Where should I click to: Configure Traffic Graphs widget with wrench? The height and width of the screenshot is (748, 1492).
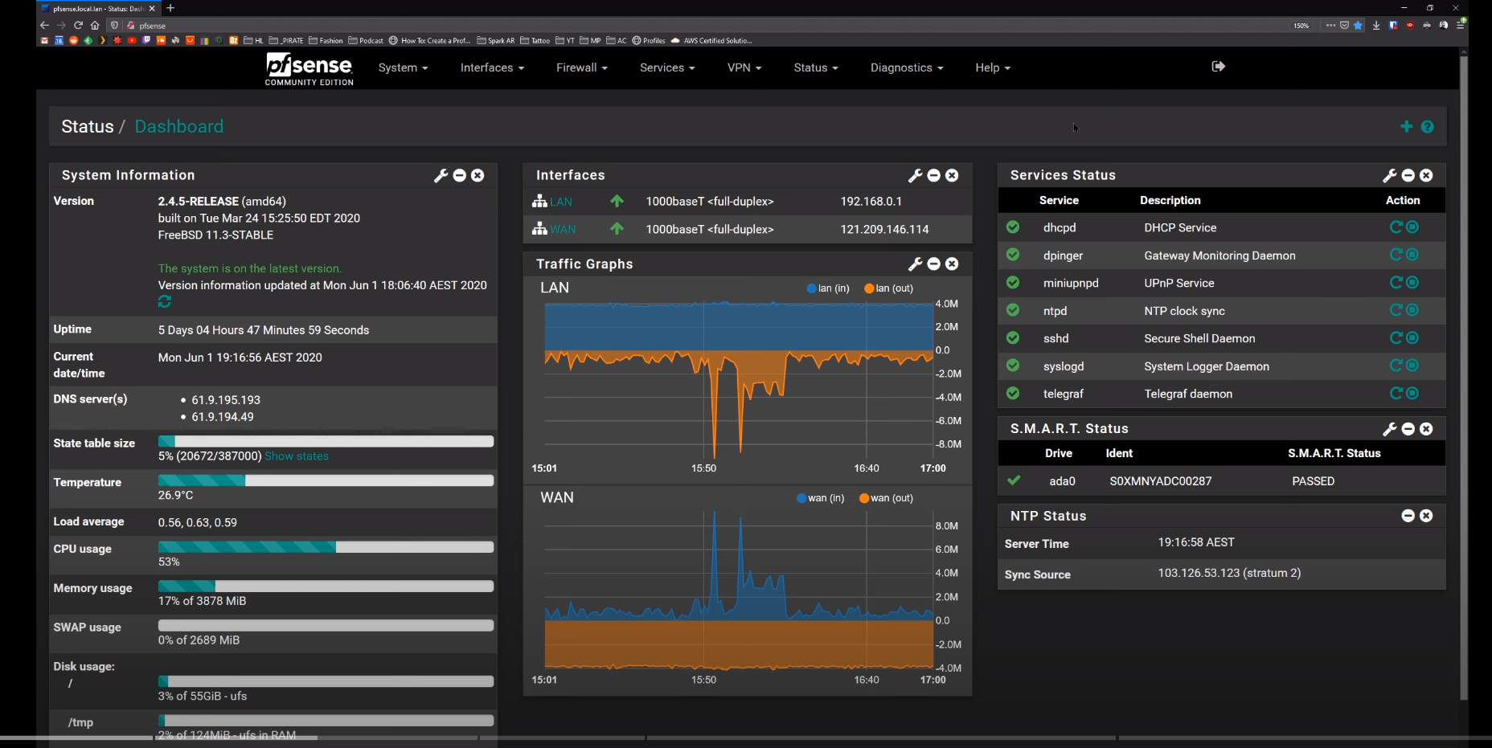tap(915, 264)
